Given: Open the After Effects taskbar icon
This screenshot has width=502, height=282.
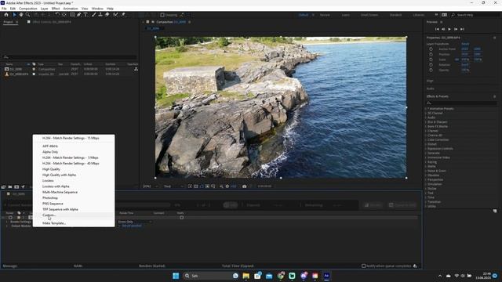Looking at the screenshot, I should click(x=326, y=276).
